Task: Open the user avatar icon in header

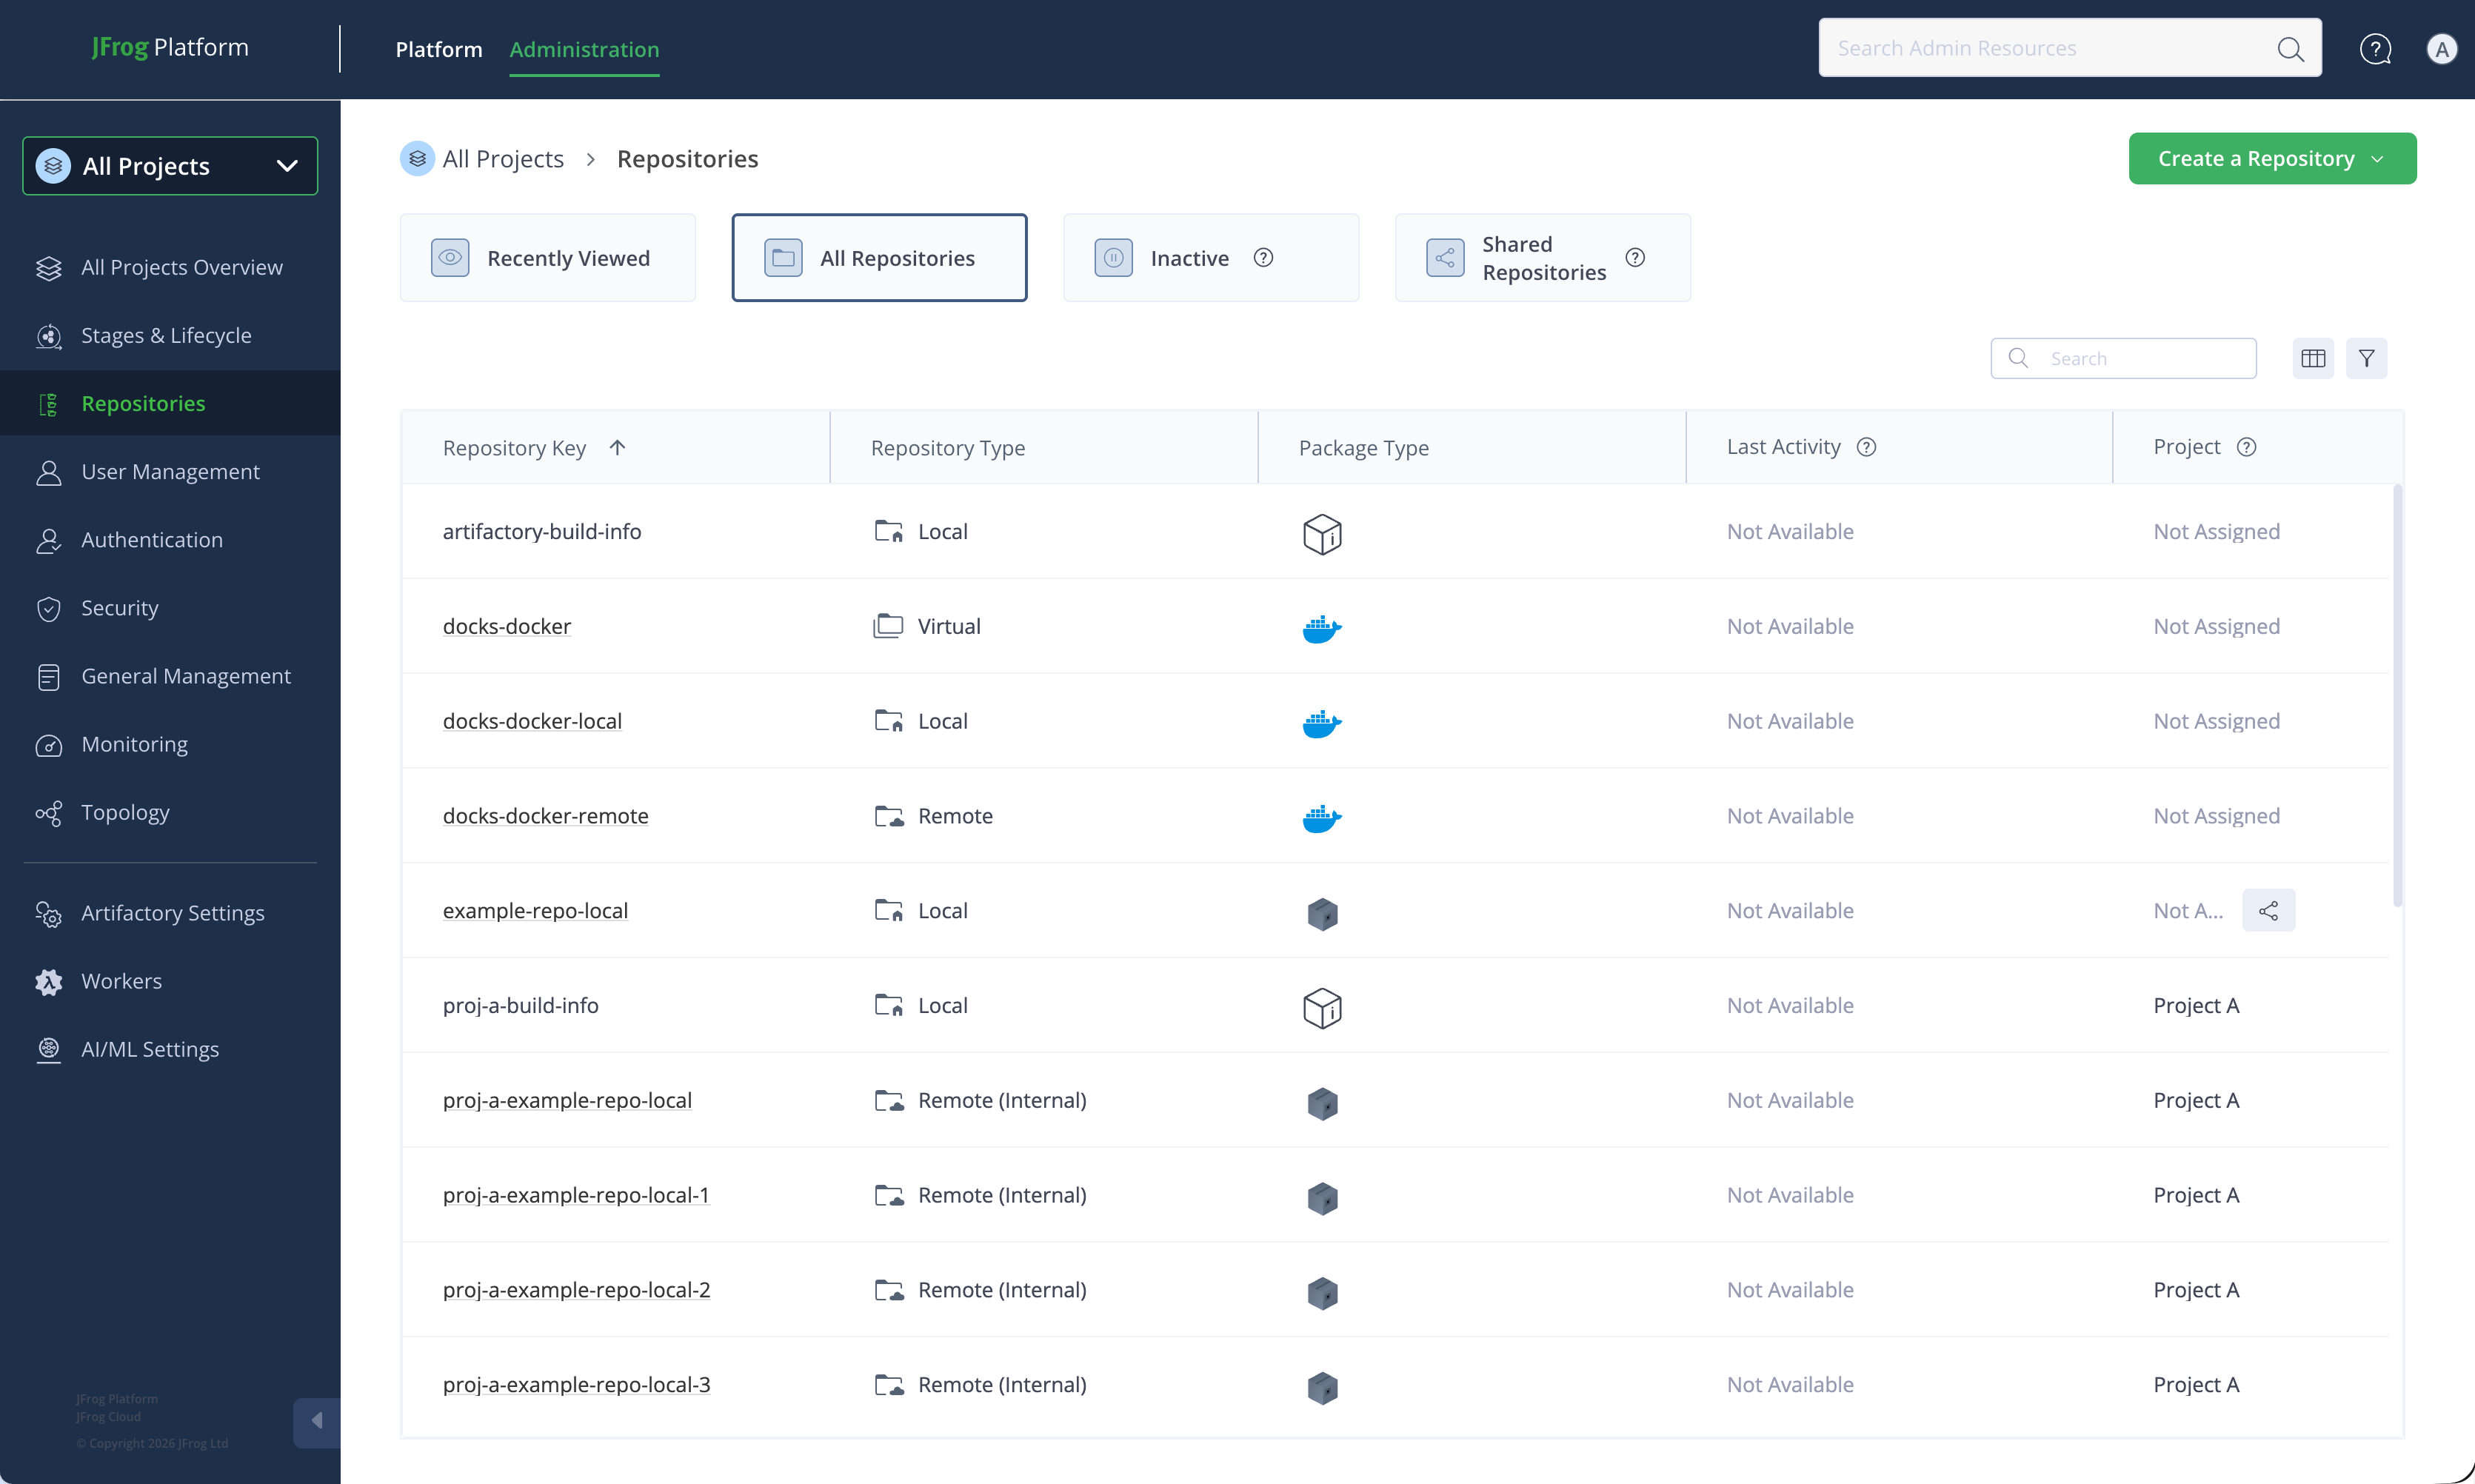Action: click(2441, 49)
